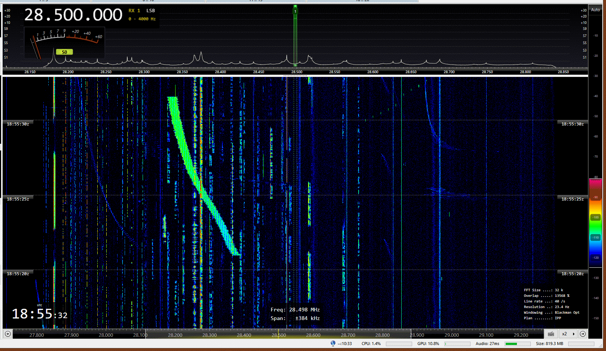Open the LSB mode selector

coord(150,11)
